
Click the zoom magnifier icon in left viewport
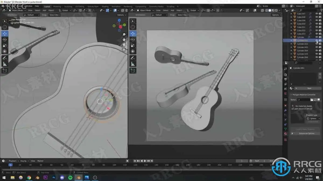[x=124, y=35]
